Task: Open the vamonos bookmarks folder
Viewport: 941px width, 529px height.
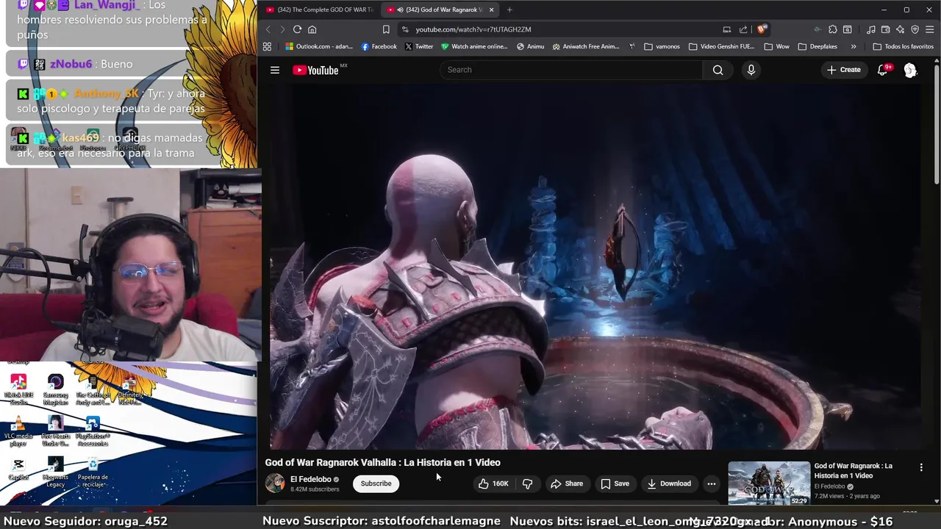Action: 662,46
